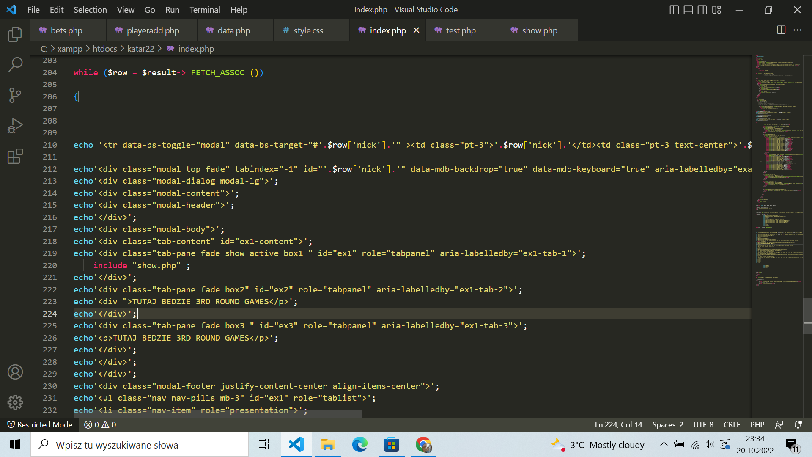Open the Edit menu

(57, 10)
